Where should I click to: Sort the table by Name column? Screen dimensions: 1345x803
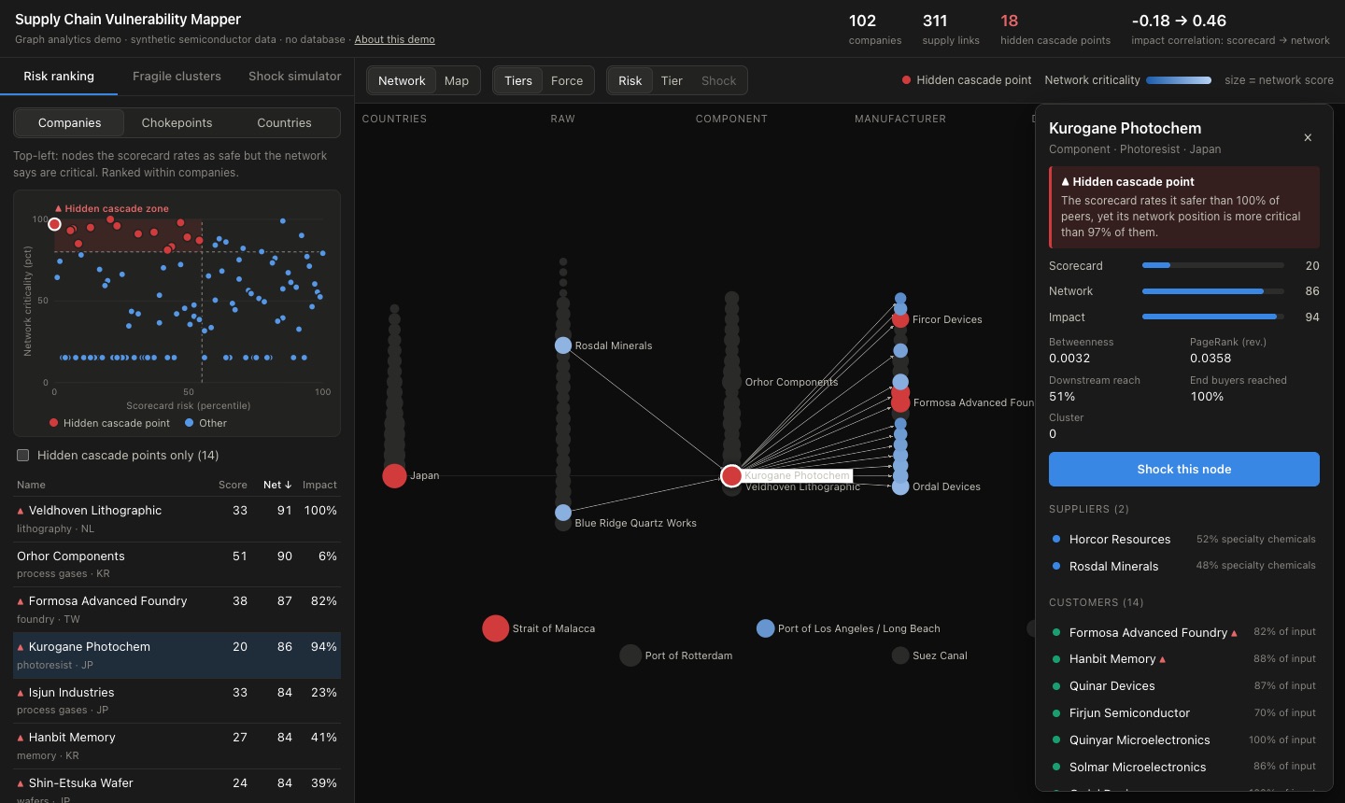click(x=31, y=485)
